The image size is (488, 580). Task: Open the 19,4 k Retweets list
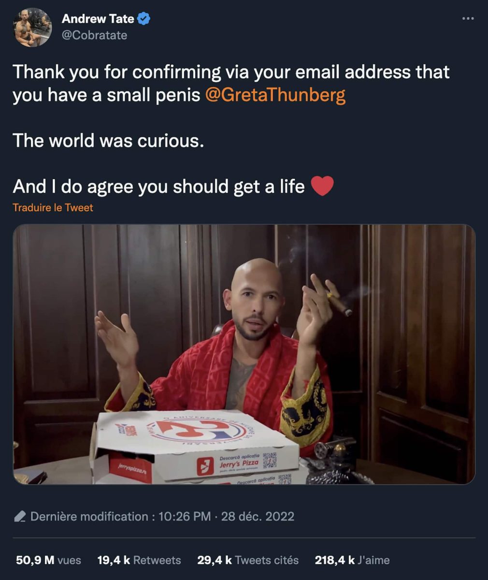[x=139, y=560]
